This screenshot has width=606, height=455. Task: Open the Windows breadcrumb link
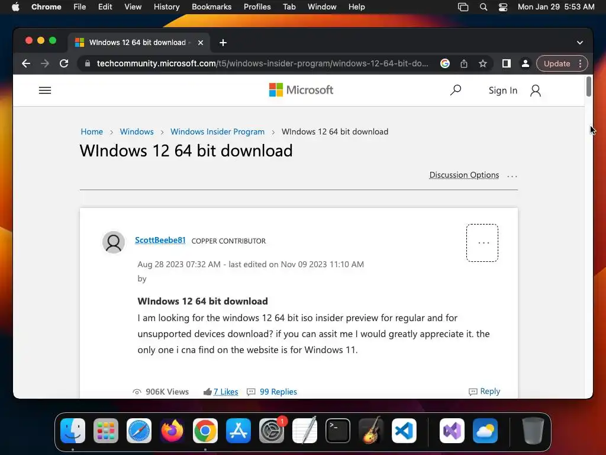click(137, 132)
